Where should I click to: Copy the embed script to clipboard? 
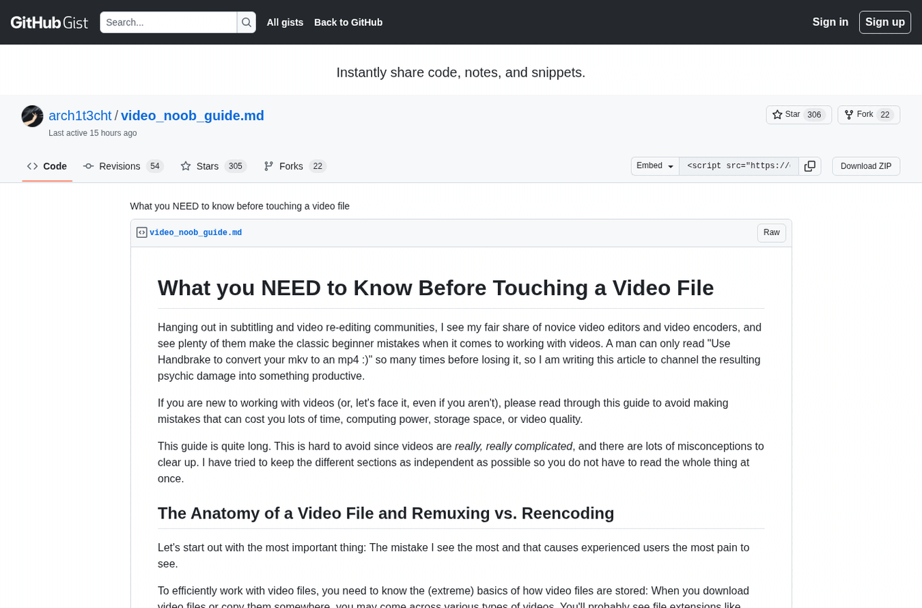coord(810,166)
